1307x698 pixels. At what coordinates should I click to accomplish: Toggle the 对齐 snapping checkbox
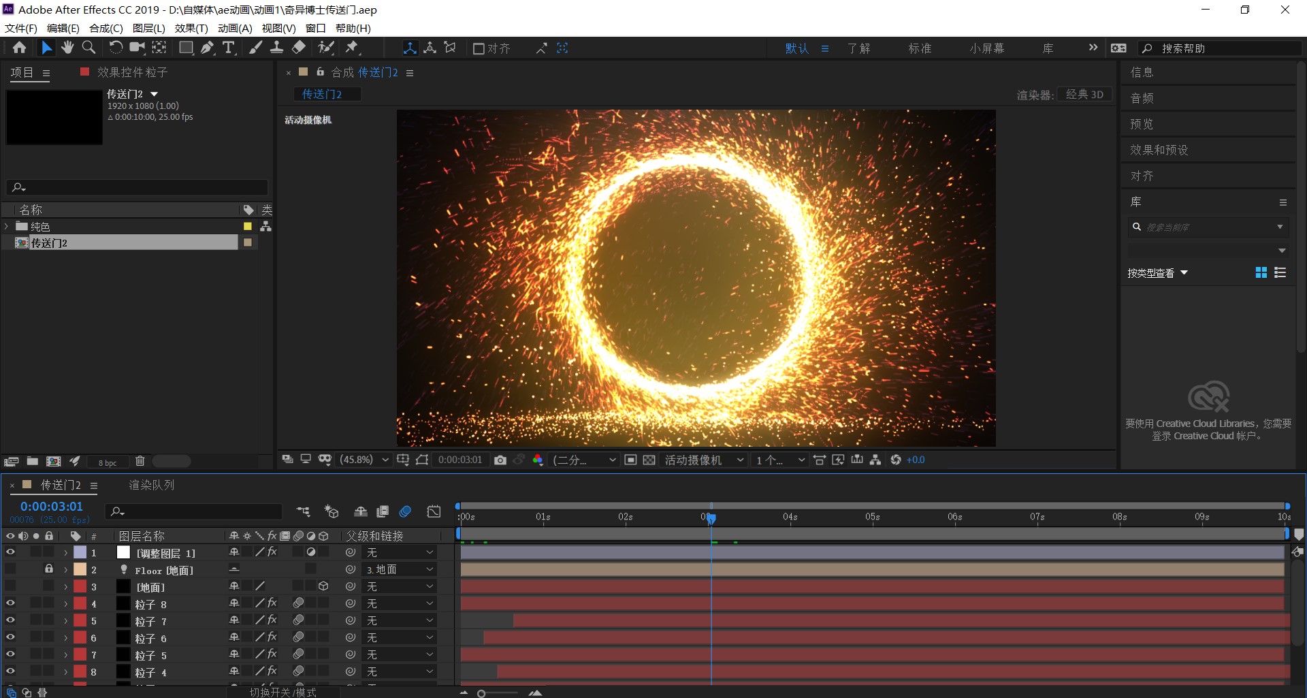pyautogui.click(x=479, y=48)
